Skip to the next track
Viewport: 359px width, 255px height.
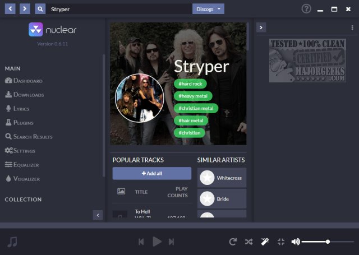tap(171, 242)
